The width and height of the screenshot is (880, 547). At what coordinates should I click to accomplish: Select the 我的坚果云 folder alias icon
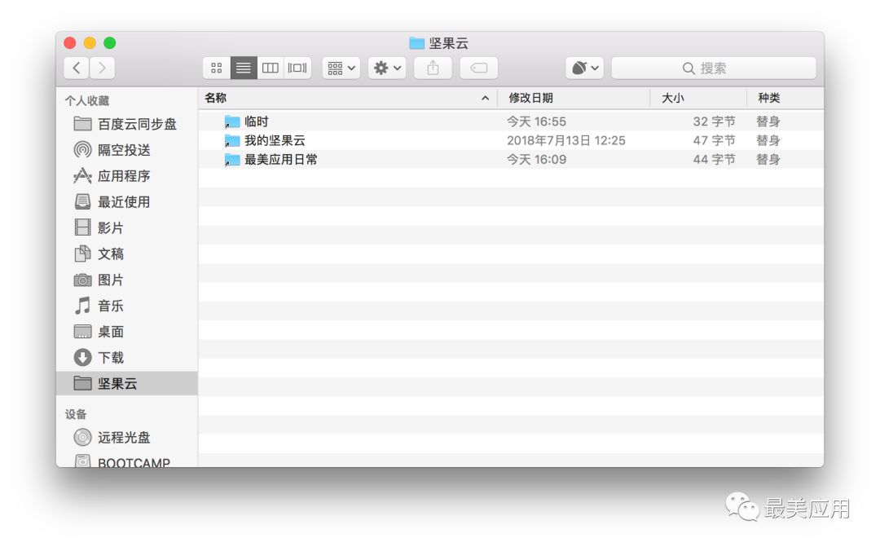coord(232,140)
